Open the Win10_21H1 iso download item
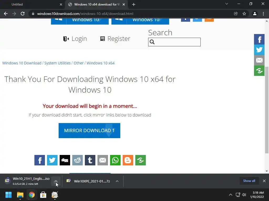The image size is (269, 201). click(x=27, y=181)
